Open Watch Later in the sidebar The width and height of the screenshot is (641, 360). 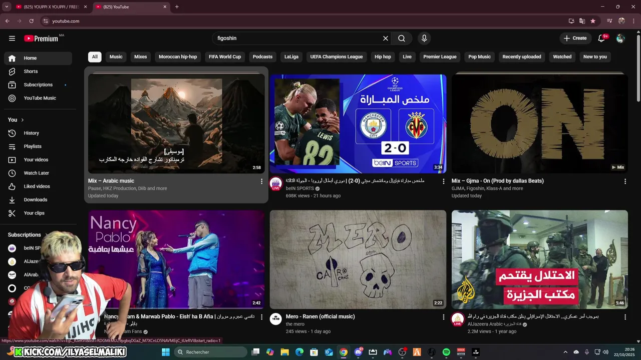pyautogui.click(x=38, y=173)
